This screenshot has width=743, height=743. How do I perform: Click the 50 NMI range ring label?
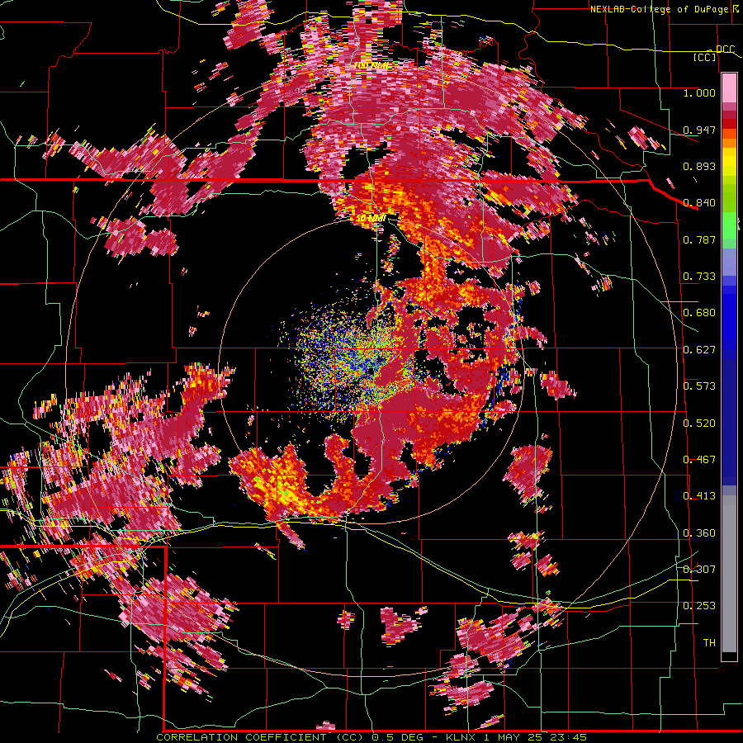pos(371,219)
